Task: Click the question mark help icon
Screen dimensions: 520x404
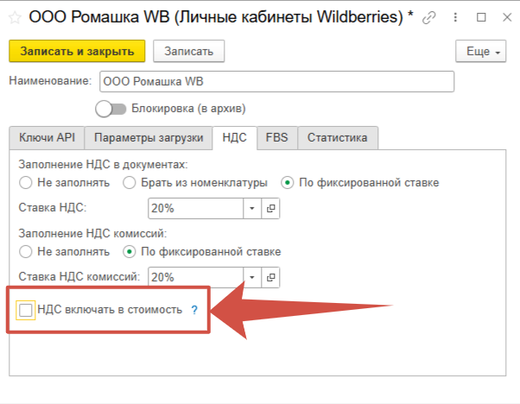Action: tap(195, 311)
